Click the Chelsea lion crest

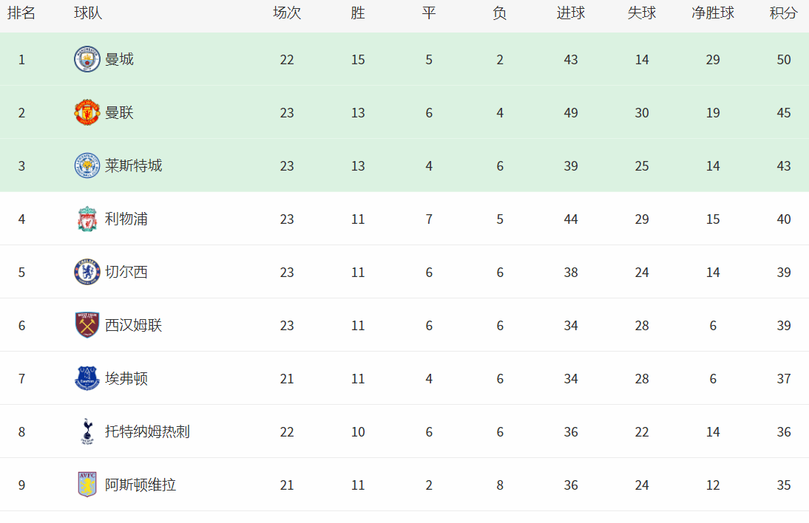[x=87, y=272]
